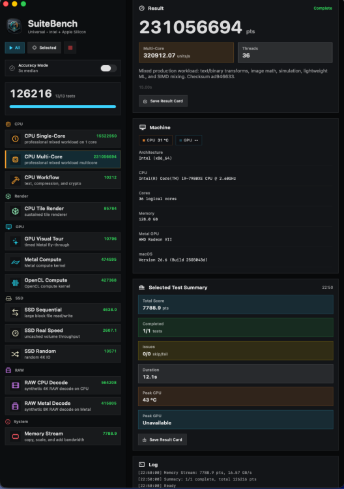Viewport: 344px width, 489px height.
Task: Click the overall score progress bar
Action: [x=63, y=107]
